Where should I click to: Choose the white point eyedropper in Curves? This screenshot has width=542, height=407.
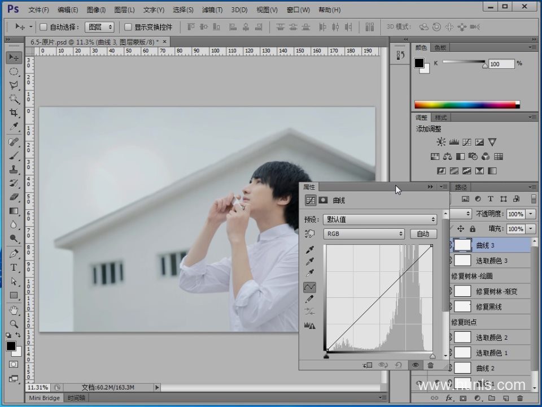click(310, 273)
